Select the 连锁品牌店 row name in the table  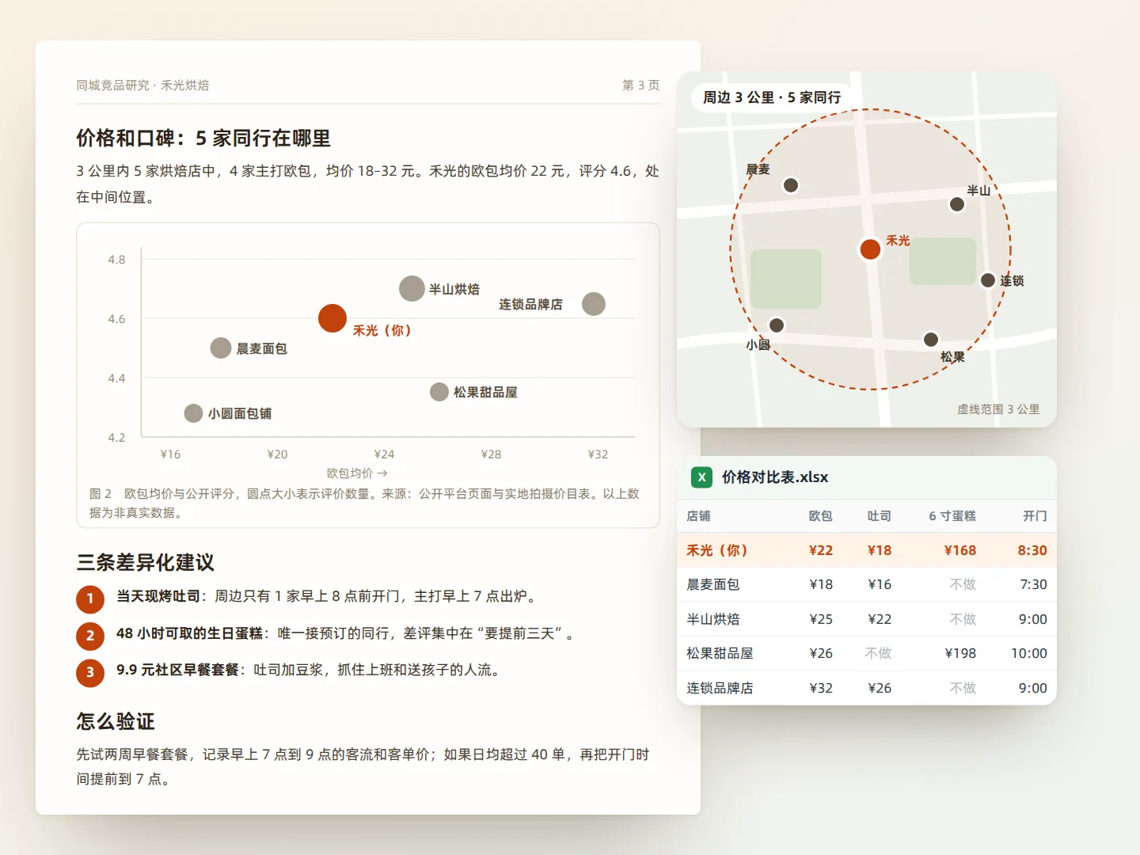click(x=720, y=688)
